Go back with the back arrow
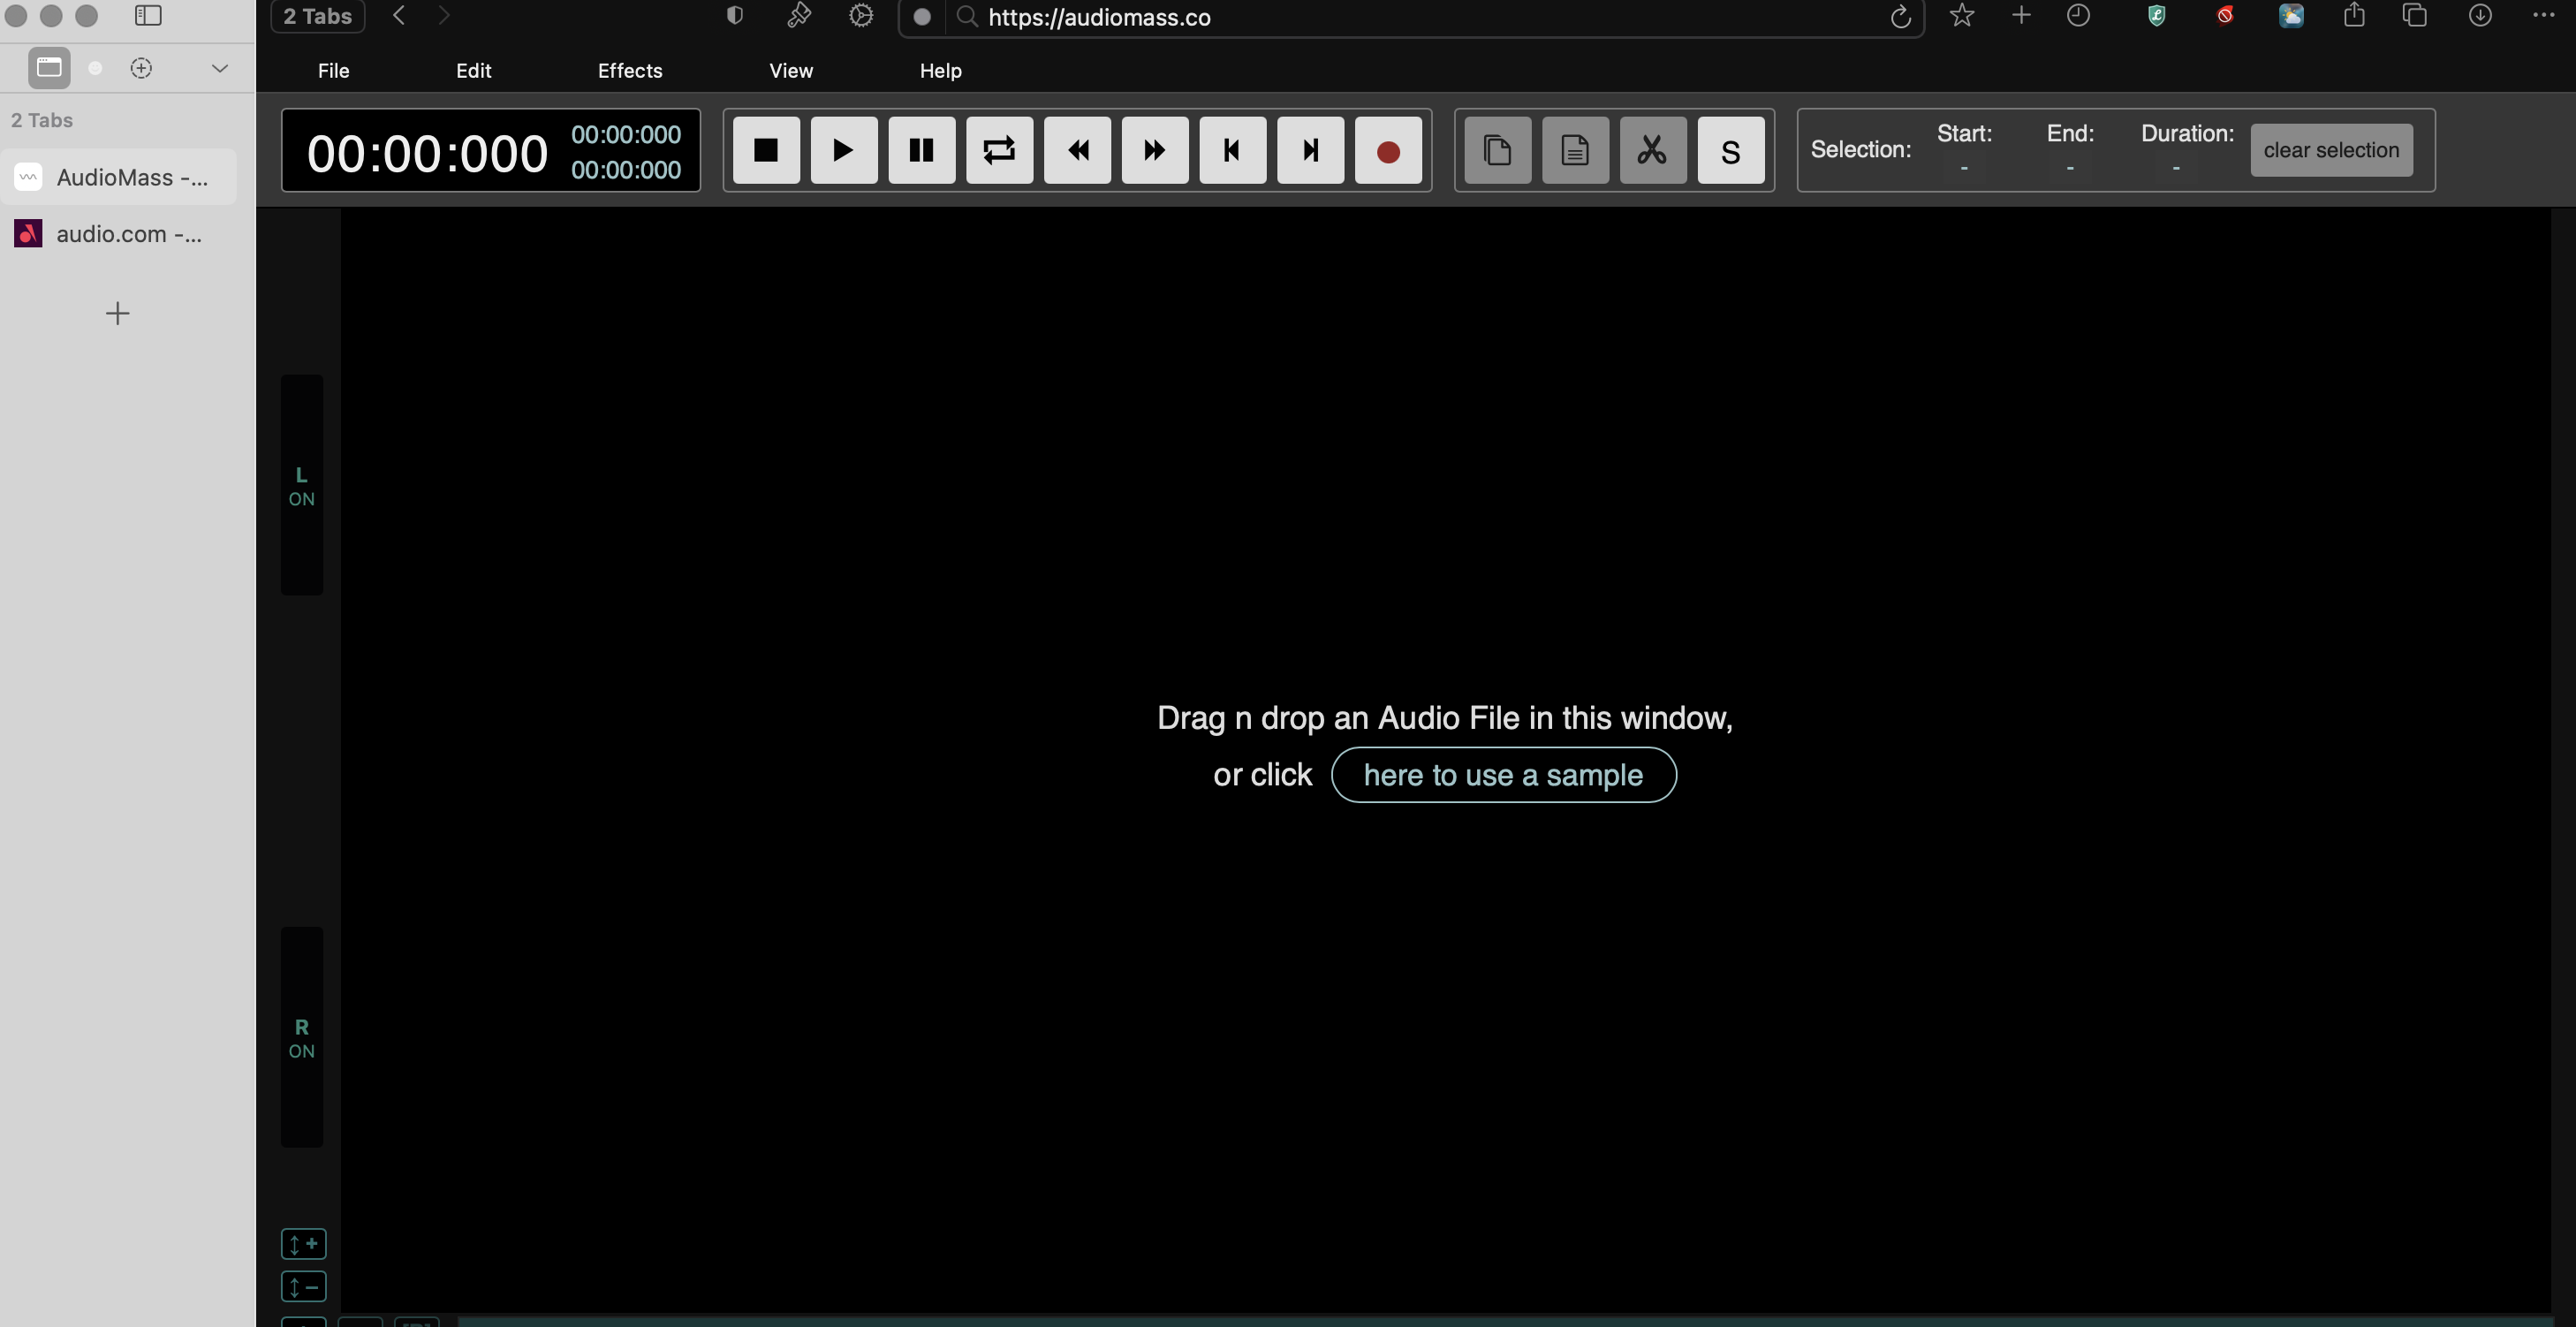 click(x=399, y=15)
